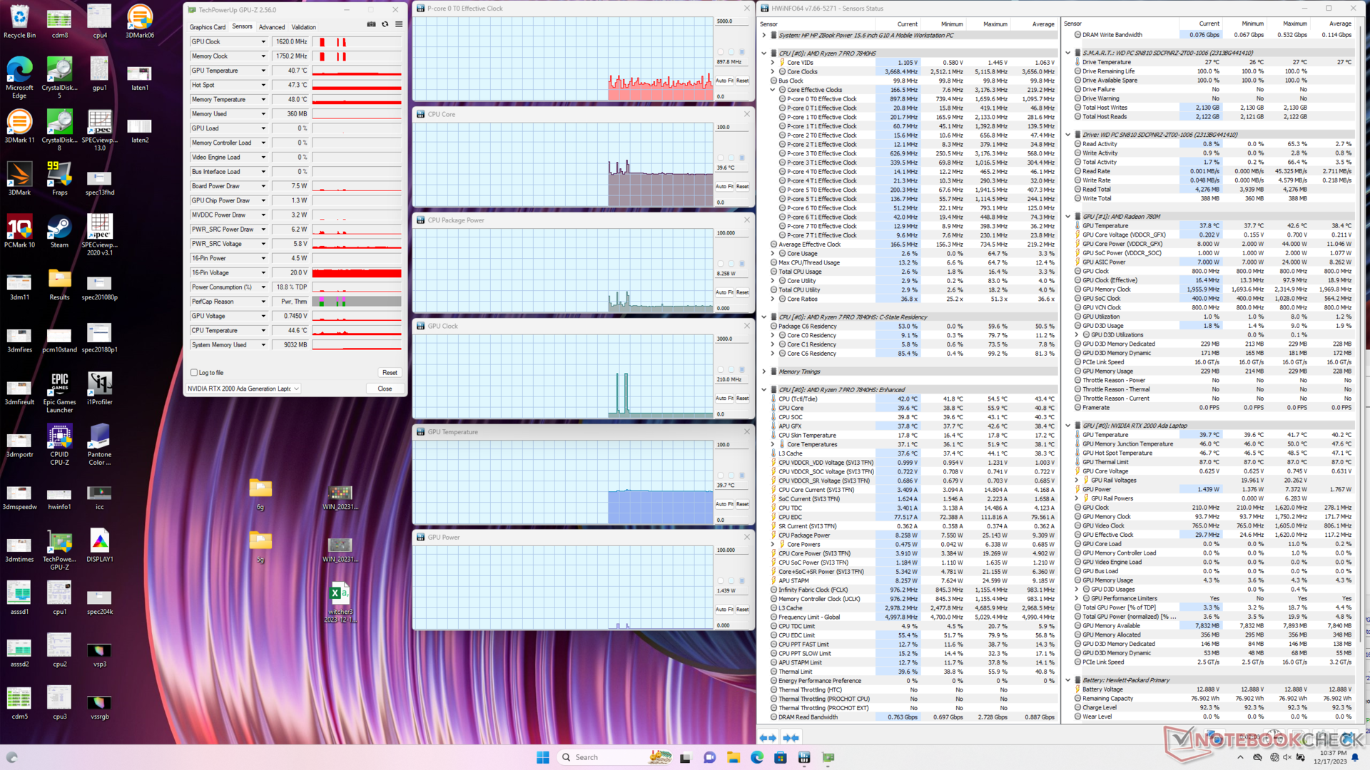The image size is (1370, 770).
Task: Click the GPU-Z refresh icon
Action: pos(385,24)
